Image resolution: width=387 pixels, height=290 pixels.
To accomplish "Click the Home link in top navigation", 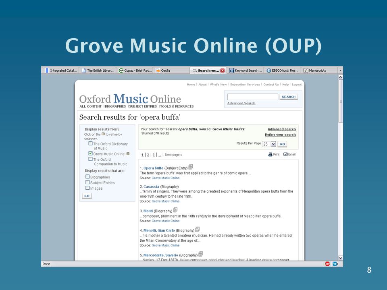I will (191, 84).
